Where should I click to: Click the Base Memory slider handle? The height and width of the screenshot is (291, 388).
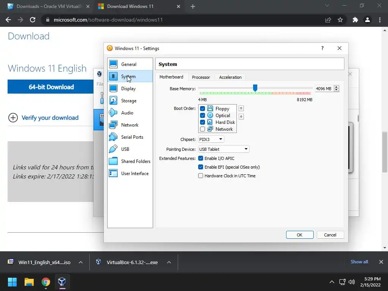coord(255,88)
